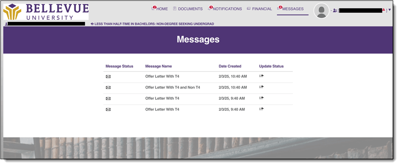
Task: Click the user profile avatar
Action: tap(321, 11)
